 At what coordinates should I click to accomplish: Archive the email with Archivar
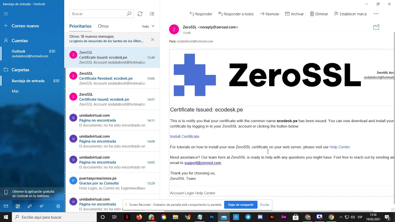(294, 14)
